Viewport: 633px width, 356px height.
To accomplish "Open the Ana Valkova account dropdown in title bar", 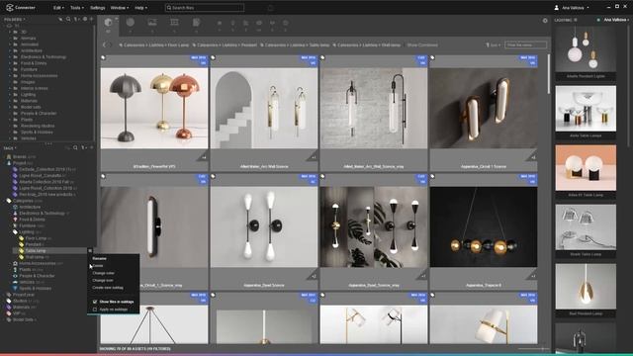I will [572, 8].
